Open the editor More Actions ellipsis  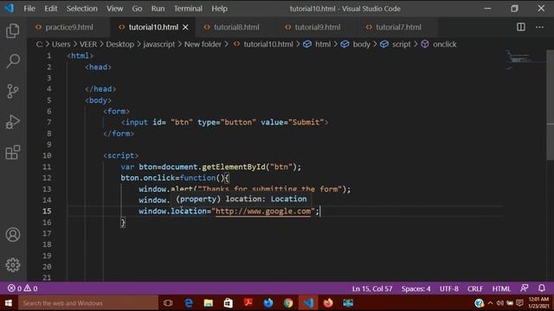(x=539, y=27)
